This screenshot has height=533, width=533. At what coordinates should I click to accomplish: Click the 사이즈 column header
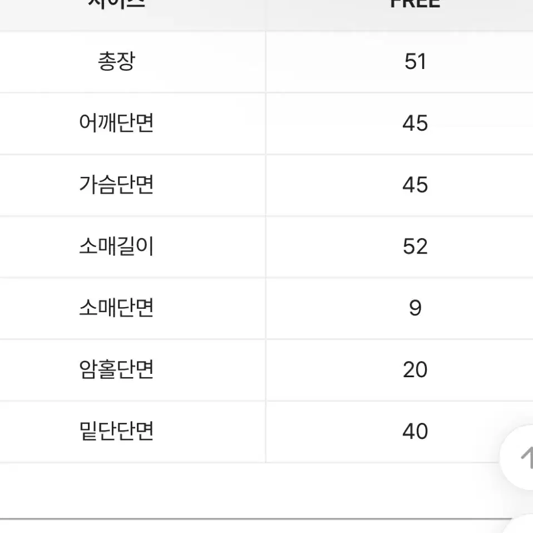click(x=117, y=3)
